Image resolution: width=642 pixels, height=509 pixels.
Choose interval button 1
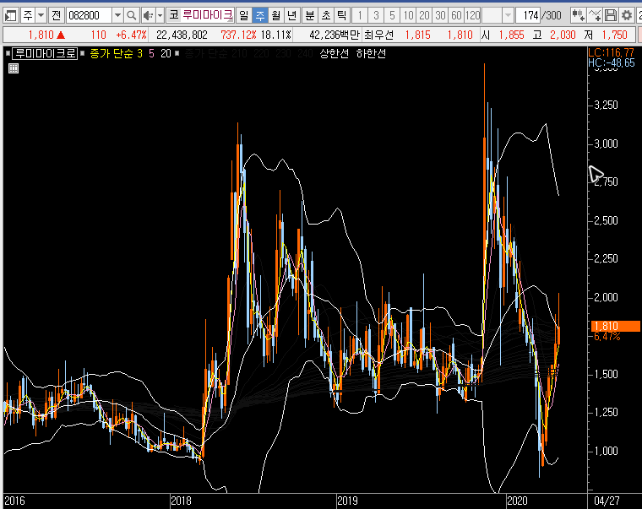[x=360, y=16]
